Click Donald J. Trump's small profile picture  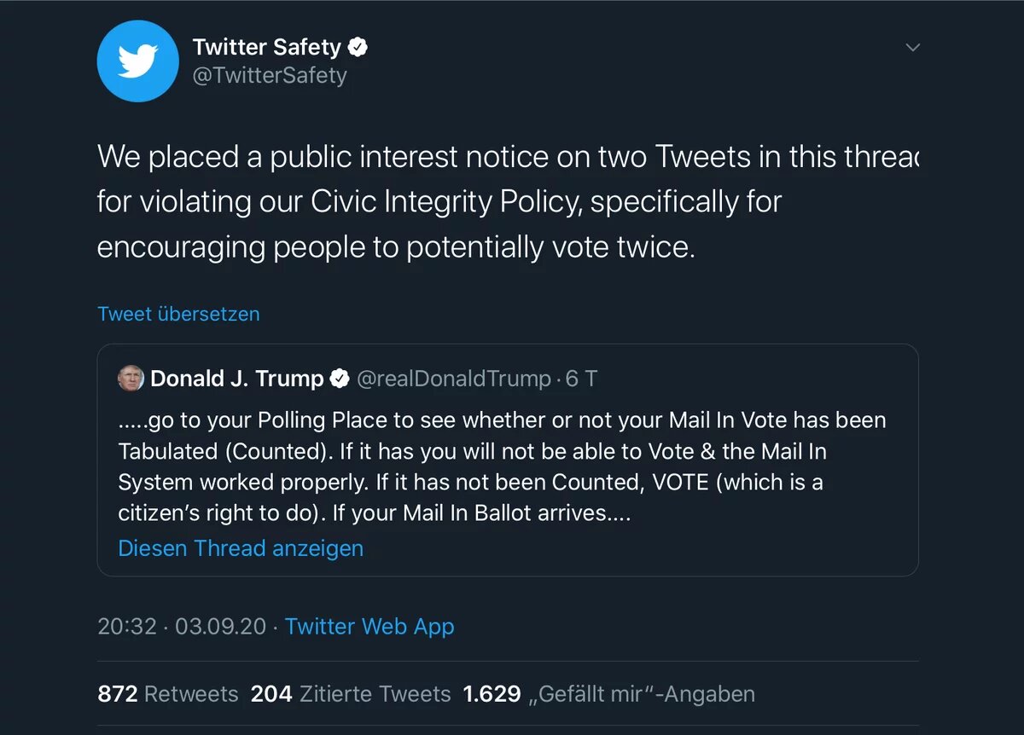tap(131, 379)
